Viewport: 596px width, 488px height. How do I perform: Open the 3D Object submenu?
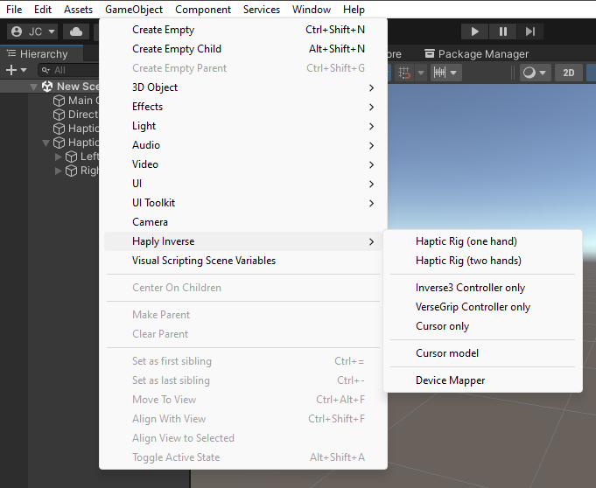[243, 87]
